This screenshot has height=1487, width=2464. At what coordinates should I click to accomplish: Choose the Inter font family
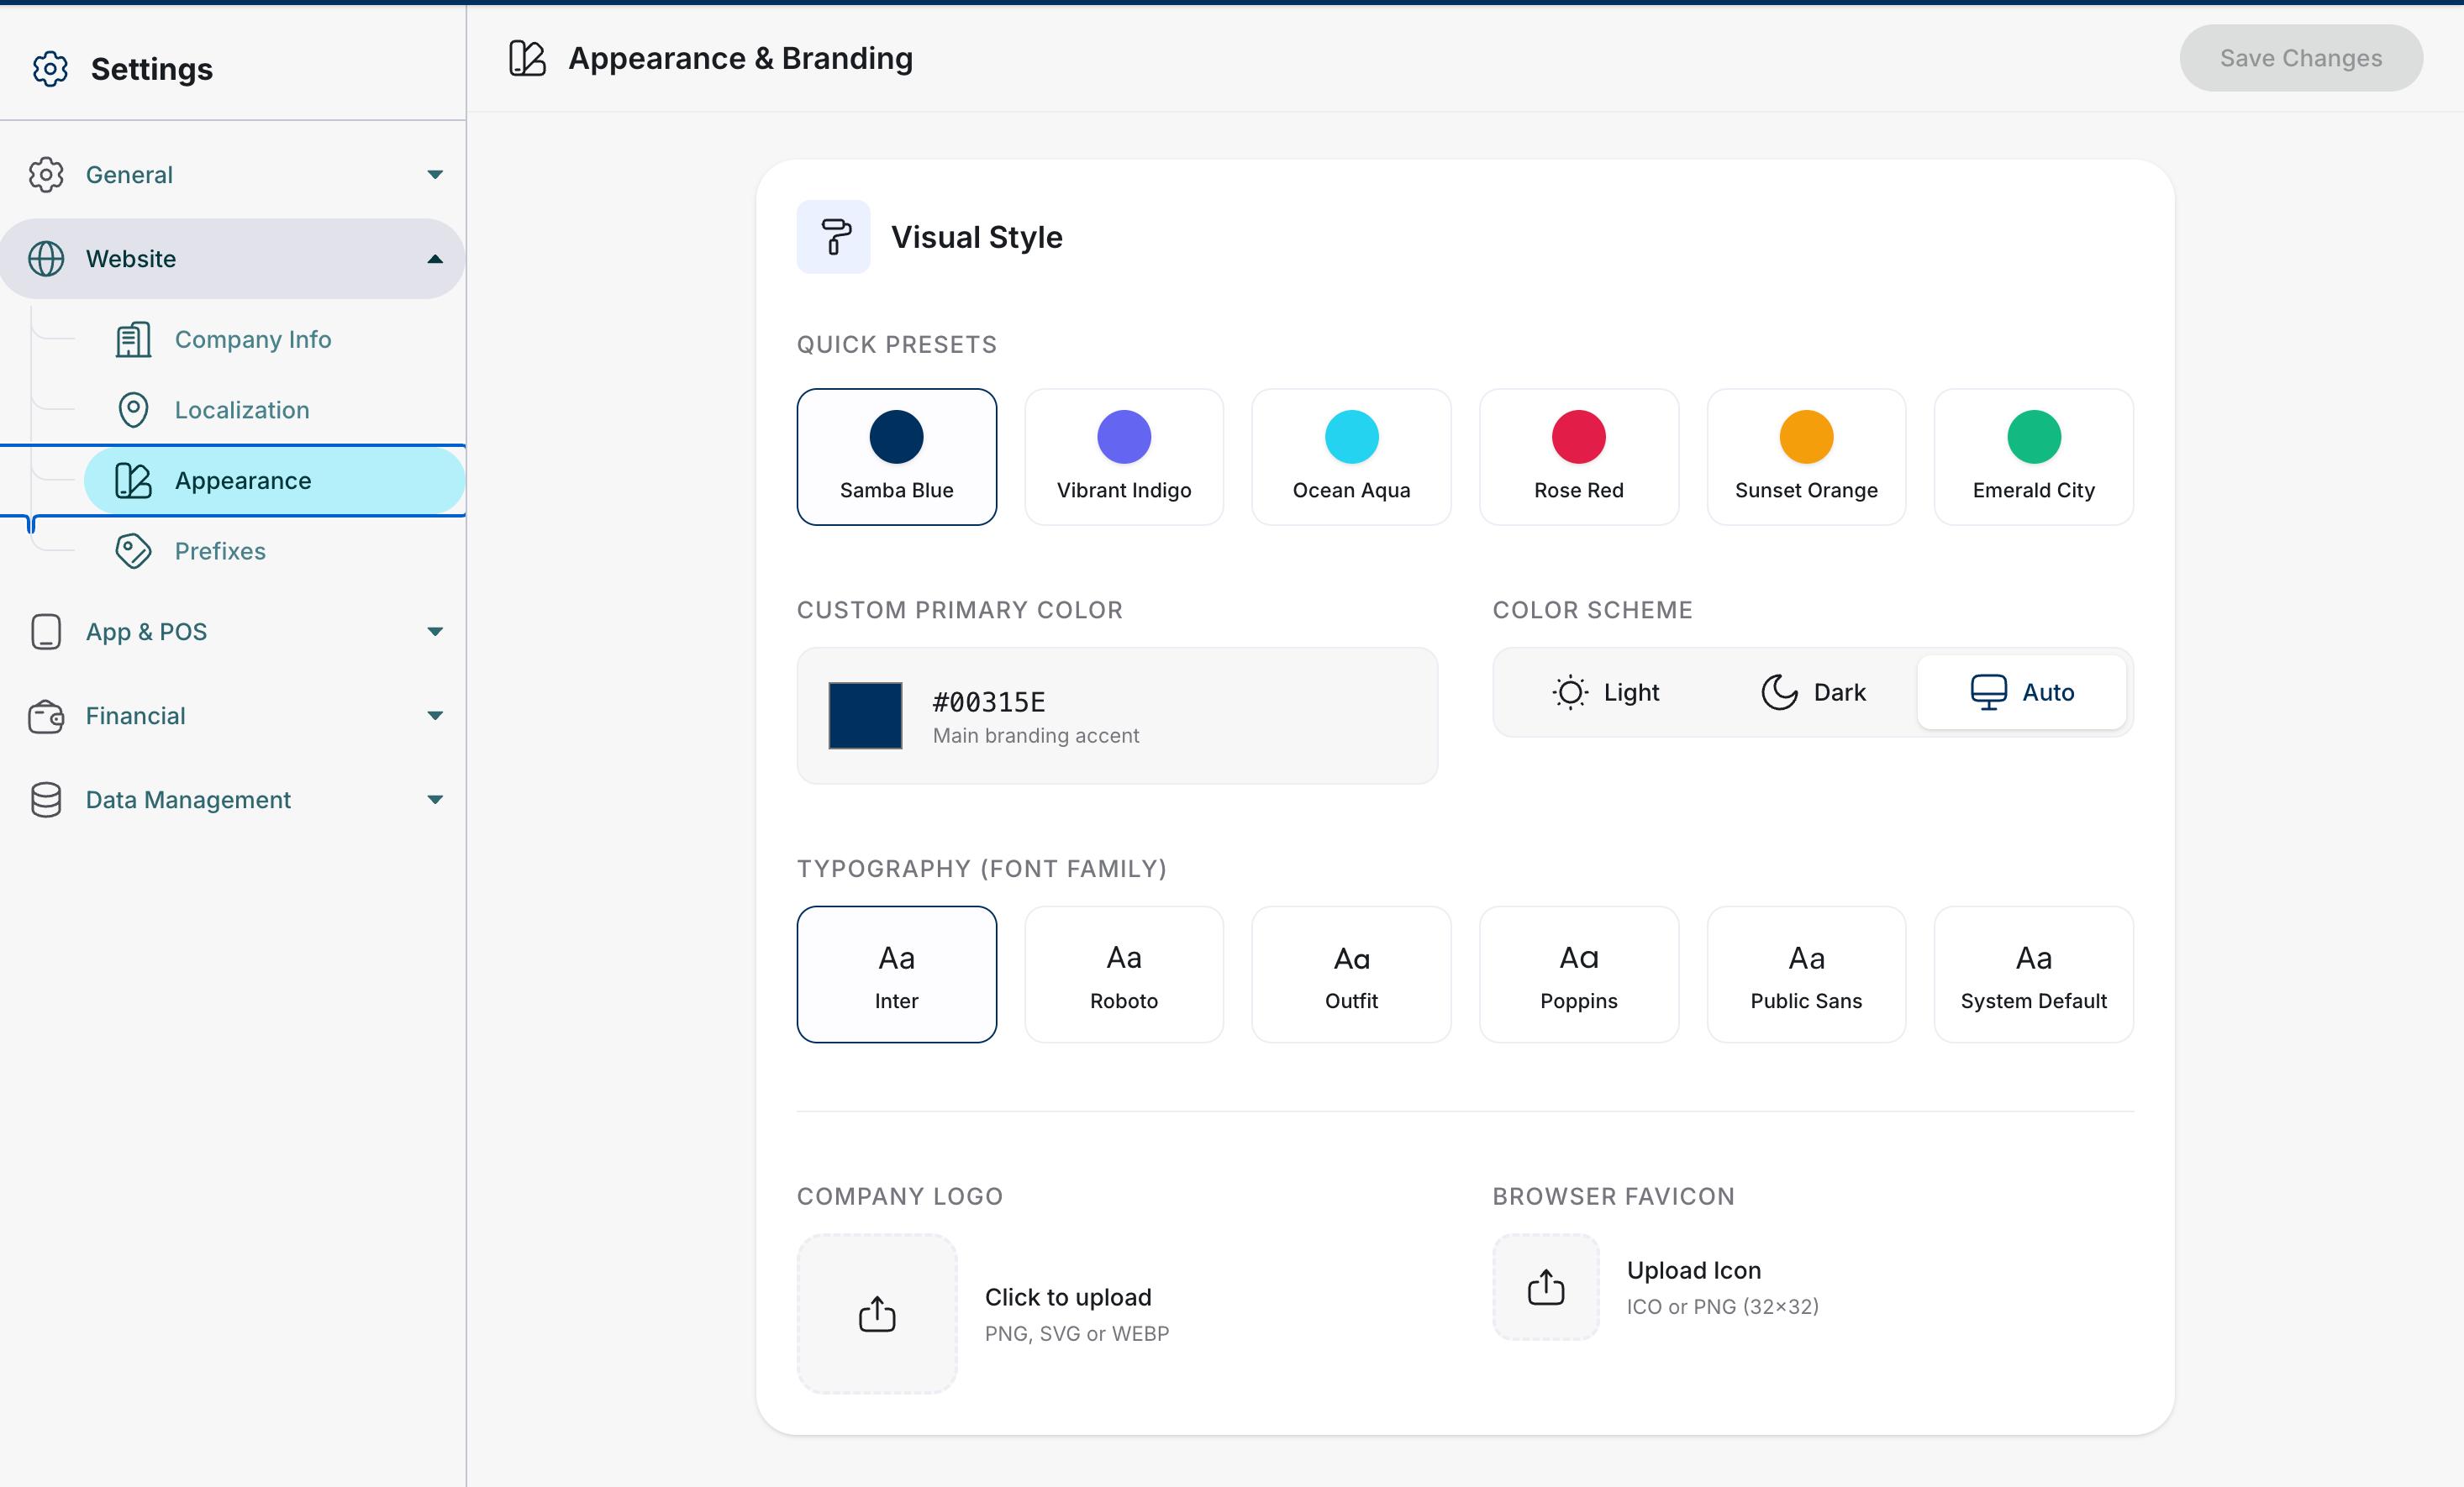click(897, 975)
